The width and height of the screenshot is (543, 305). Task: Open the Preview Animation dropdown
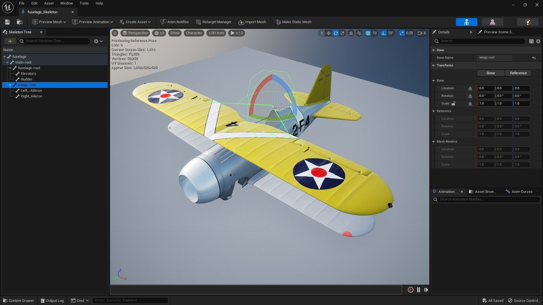(x=92, y=22)
